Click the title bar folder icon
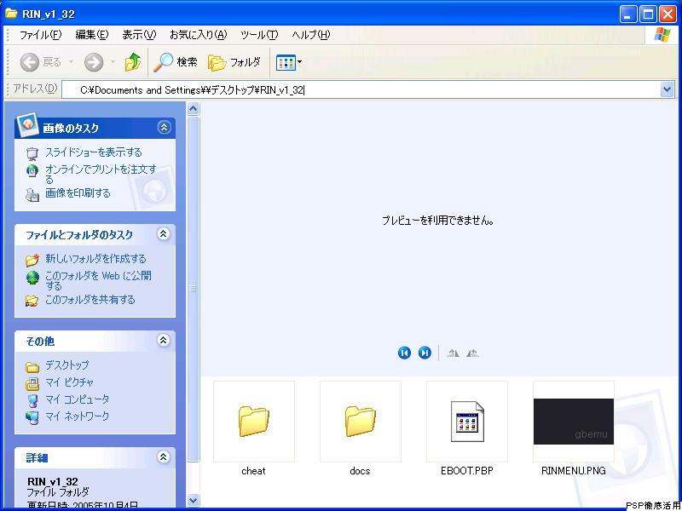Viewport: 682px width, 511px height. point(10,14)
